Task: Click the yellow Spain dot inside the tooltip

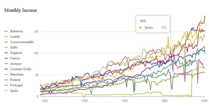Action: [141, 28]
